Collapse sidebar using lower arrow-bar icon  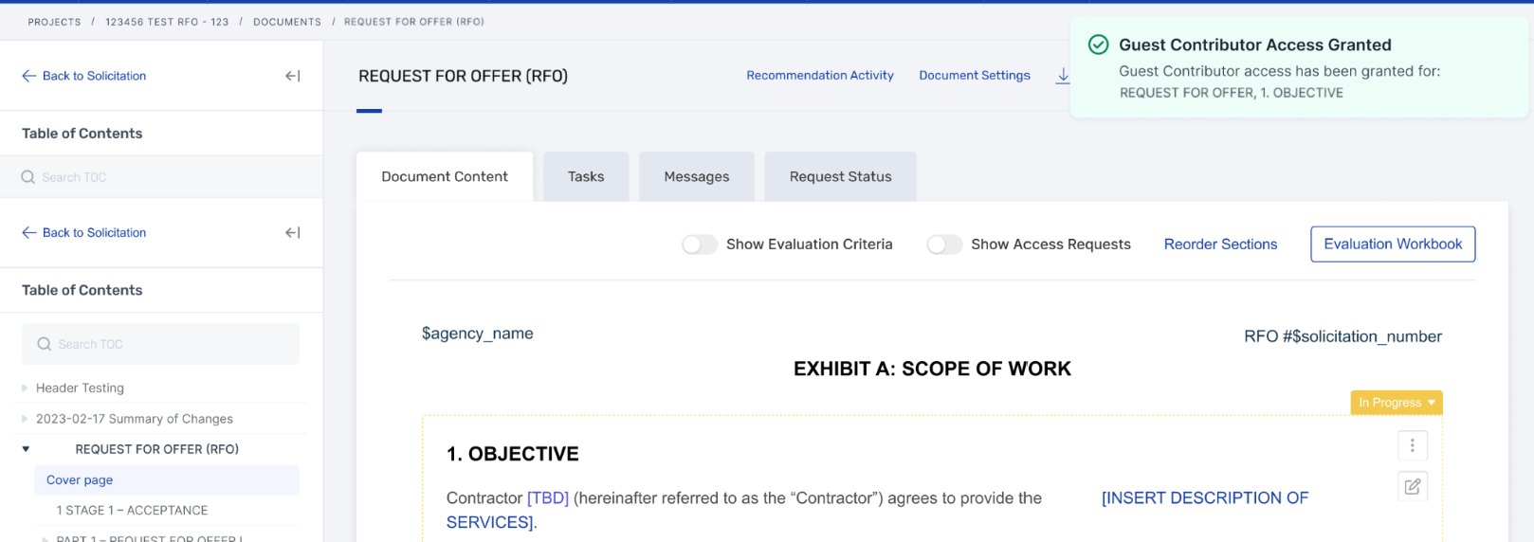(x=293, y=232)
